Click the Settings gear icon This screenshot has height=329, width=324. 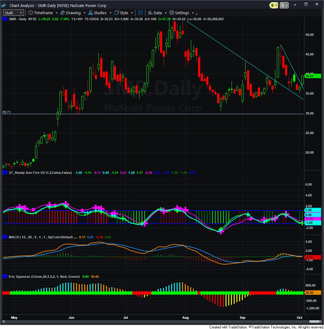172,13
